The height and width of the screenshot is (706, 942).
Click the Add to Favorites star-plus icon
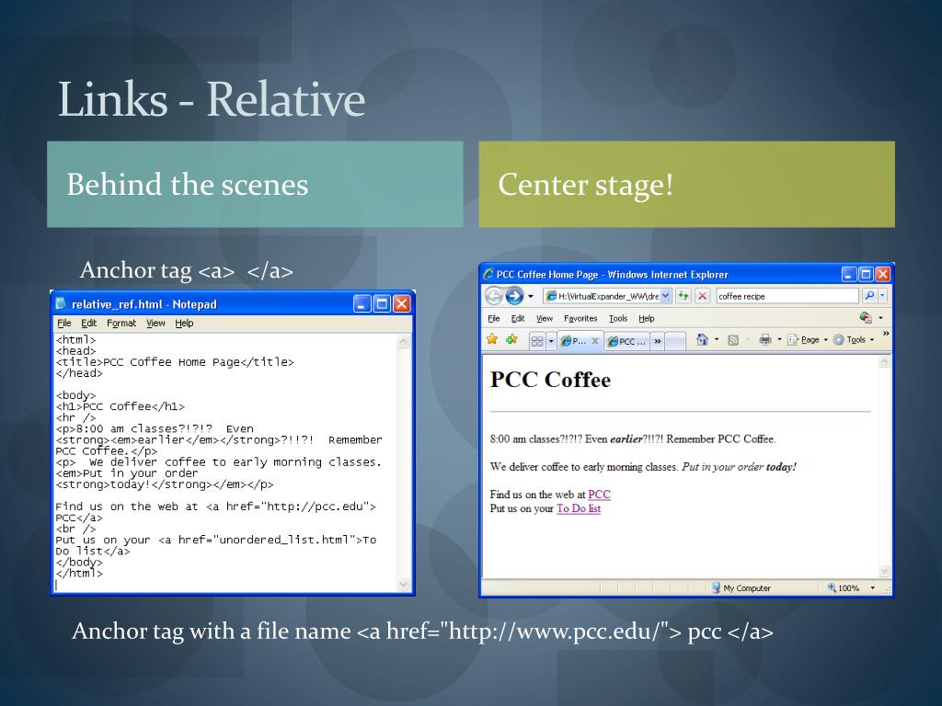coord(511,340)
